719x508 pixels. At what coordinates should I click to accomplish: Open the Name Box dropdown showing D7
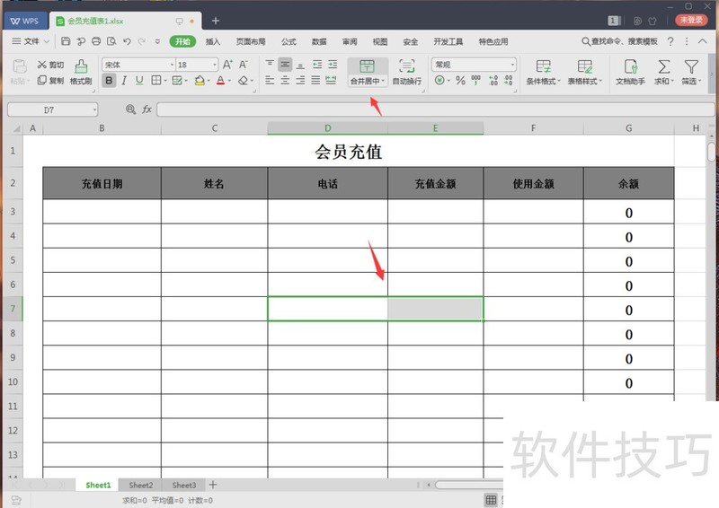click(x=95, y=109)
